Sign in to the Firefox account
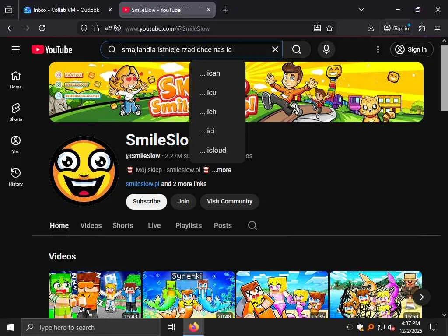 coord(396,28)
